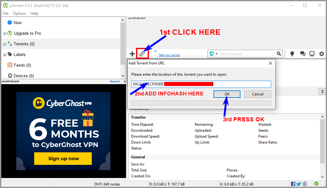Open the Help menu
Image resolution: width=327 pixels, height=188 pixels.
[34, 13]
